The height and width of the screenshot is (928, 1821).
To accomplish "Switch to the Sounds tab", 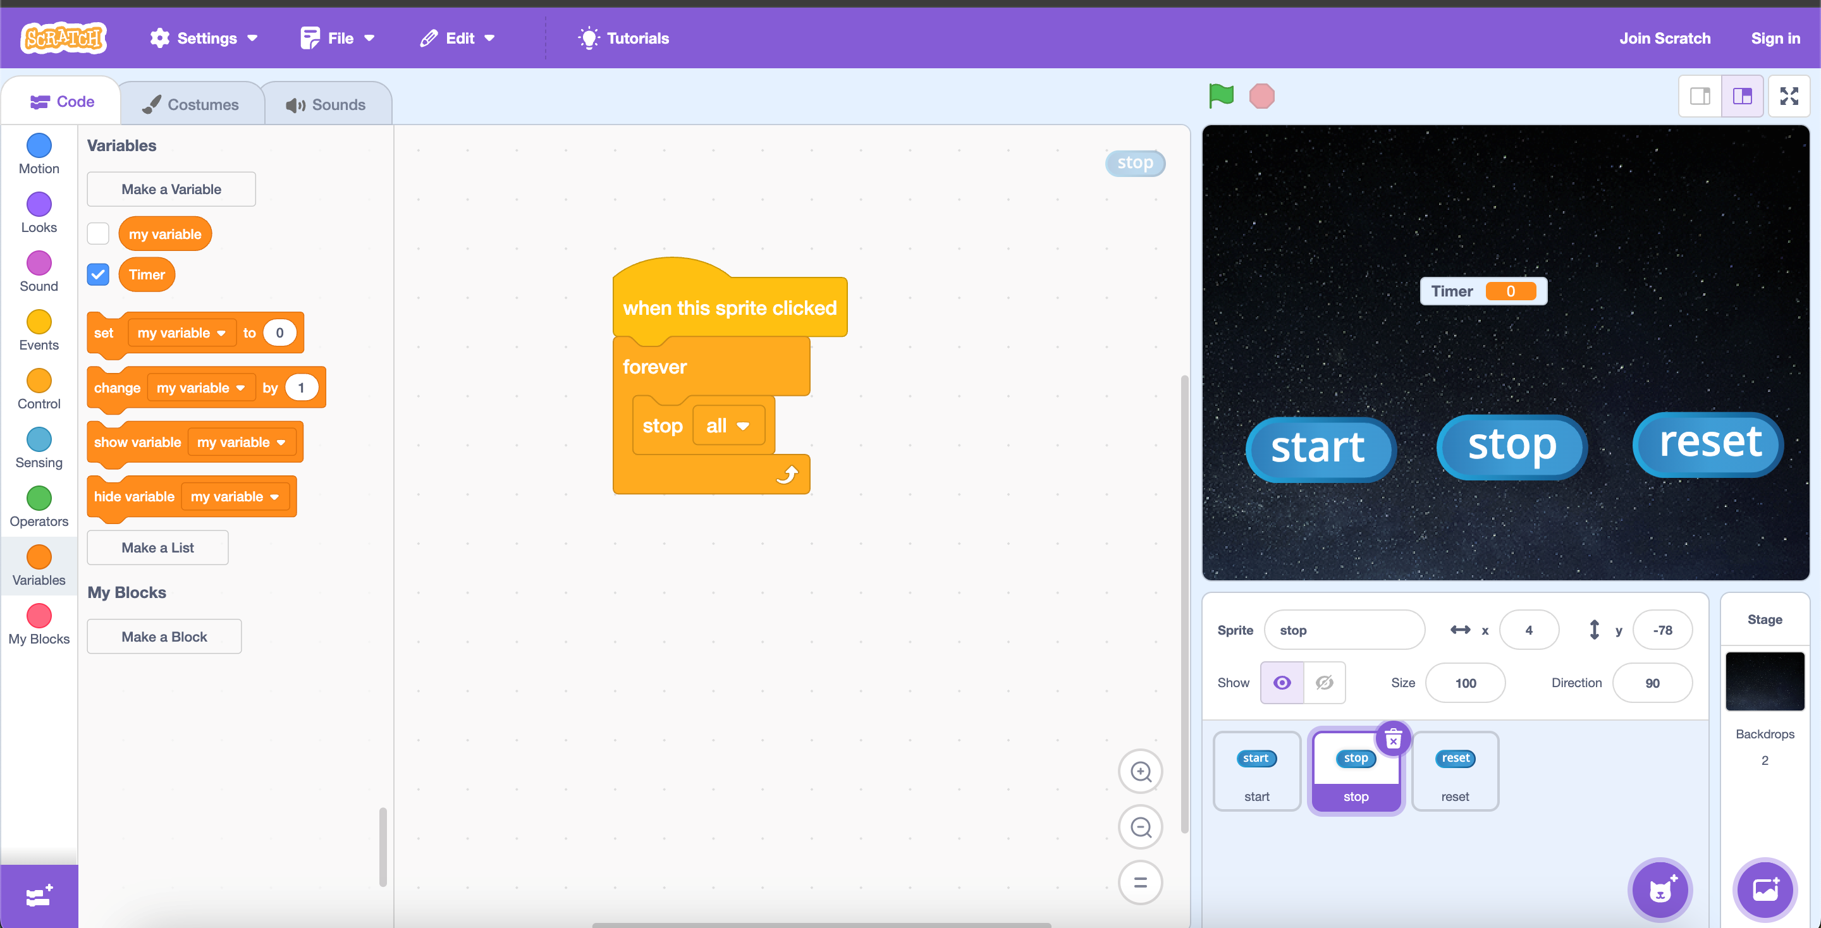I will click(327, 104).
